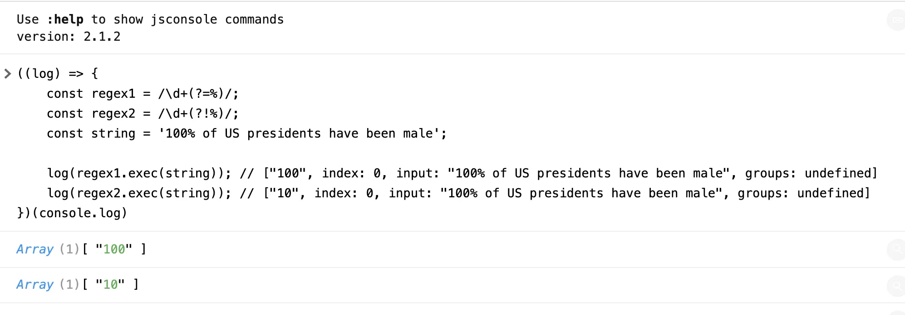Click the closing })(console.log) line

click(x=72, y=213)
